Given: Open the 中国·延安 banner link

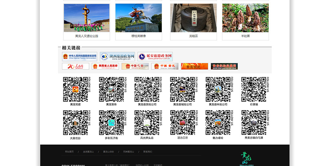Looking at the screenshot, I should pyautogui.click(x=135, y=66).
